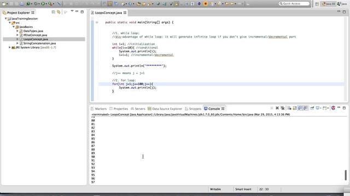
Task: Open the Open Console dropdown
Action: pos(328,108)
